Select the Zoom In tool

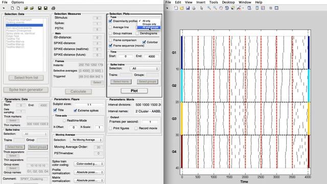[x=209, y=8]
